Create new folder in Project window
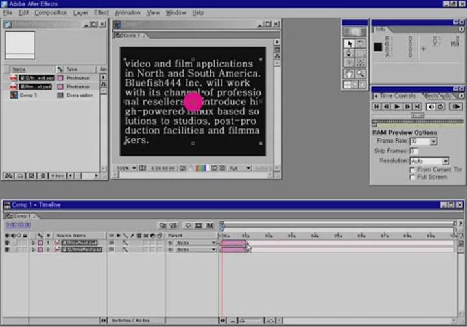The width and height of the screenshot is (467, 327). (20, 176)
